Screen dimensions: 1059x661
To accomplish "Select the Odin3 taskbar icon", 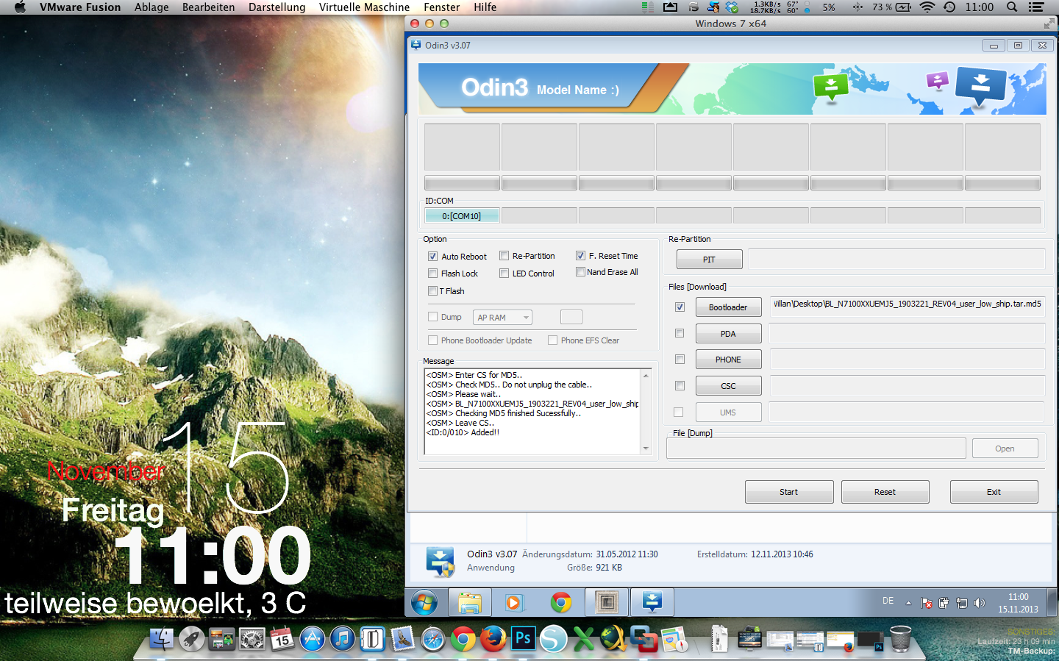I will coord(652,603).
